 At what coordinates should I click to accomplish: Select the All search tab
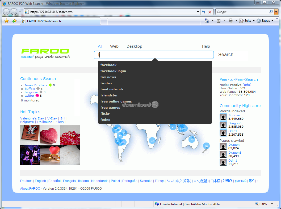click(100, 46)
